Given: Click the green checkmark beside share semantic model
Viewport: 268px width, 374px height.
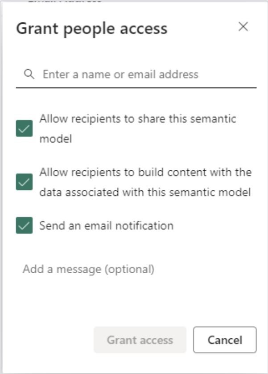Looking at the screenshot, I should [x=25, y=128].
